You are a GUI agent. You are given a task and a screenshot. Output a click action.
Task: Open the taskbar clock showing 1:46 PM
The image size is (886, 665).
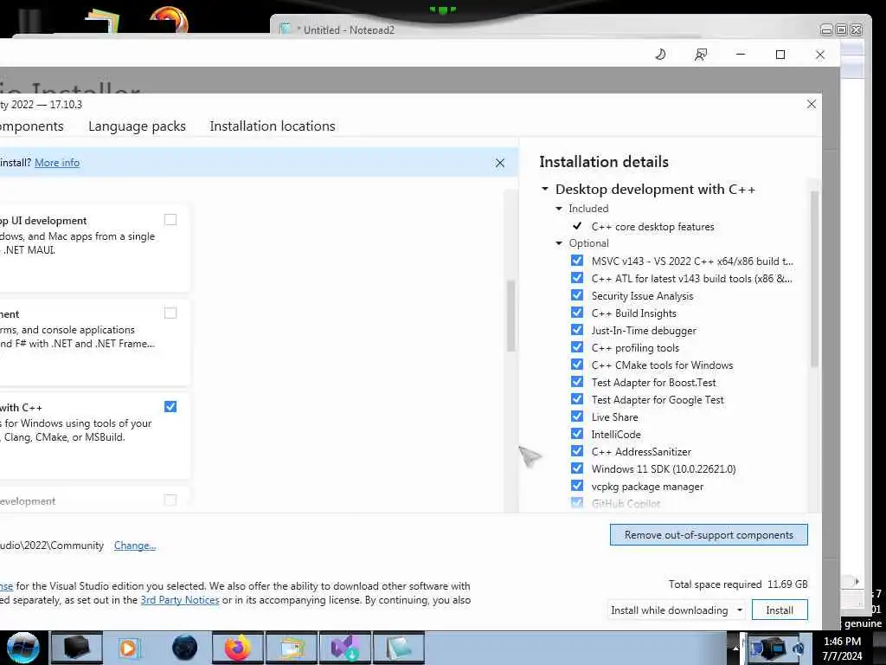(842, 649)
